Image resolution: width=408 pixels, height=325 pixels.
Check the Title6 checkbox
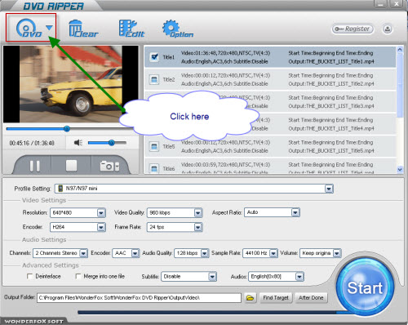pos(154,168)
